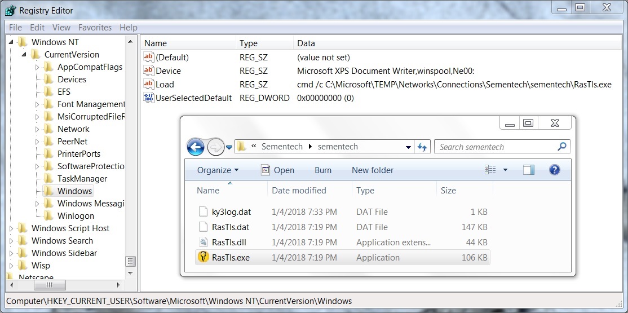Collapse the Windows NT tree node
628x313 pixels.
[11, 42]
